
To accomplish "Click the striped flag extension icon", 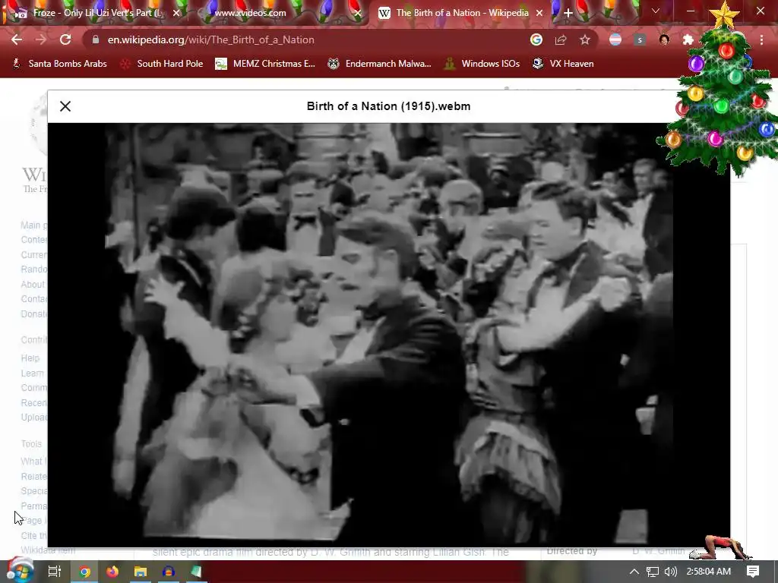I will click(x=615, y=39).
